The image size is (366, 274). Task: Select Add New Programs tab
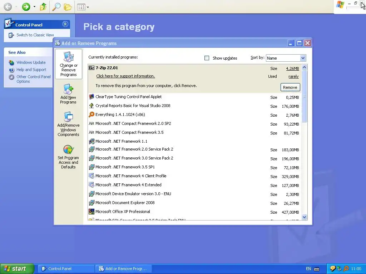pos(68,94)
